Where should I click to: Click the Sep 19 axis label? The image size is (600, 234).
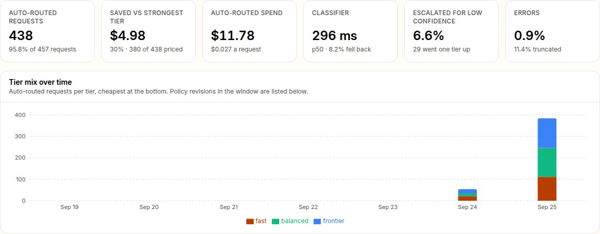click(69, 207)
